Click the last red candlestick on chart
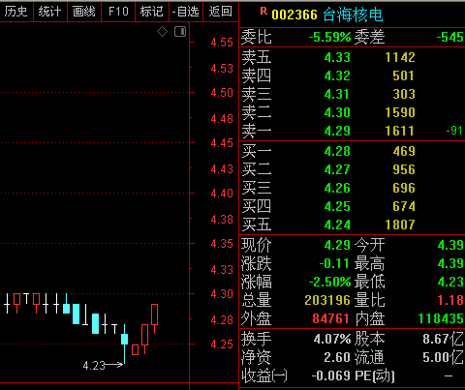 (155, 318)
